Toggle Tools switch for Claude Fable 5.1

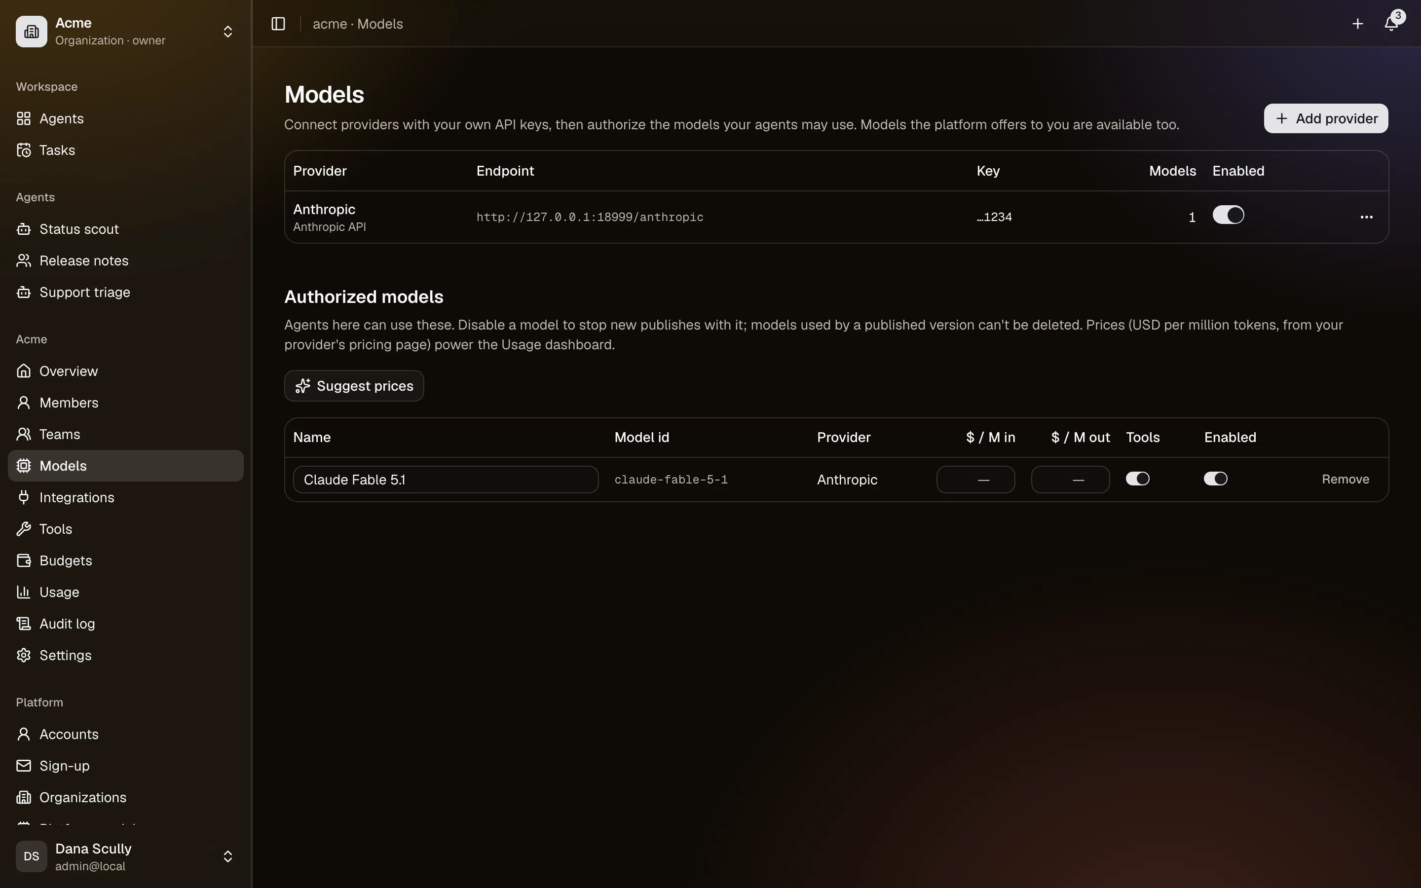[1137, 479]
